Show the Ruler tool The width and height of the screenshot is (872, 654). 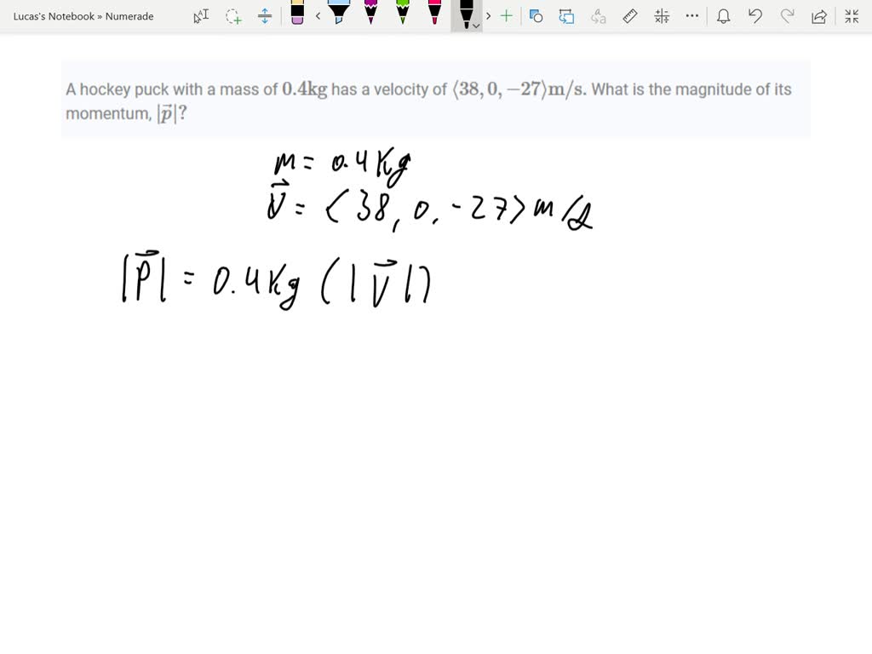coord(629,16)
